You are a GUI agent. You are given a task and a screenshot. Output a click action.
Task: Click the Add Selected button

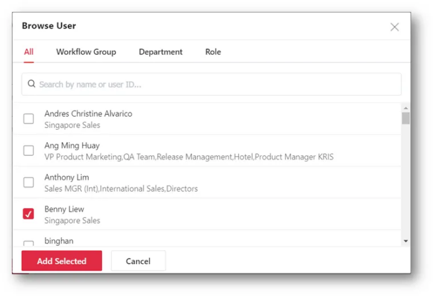tap(62, 261)
